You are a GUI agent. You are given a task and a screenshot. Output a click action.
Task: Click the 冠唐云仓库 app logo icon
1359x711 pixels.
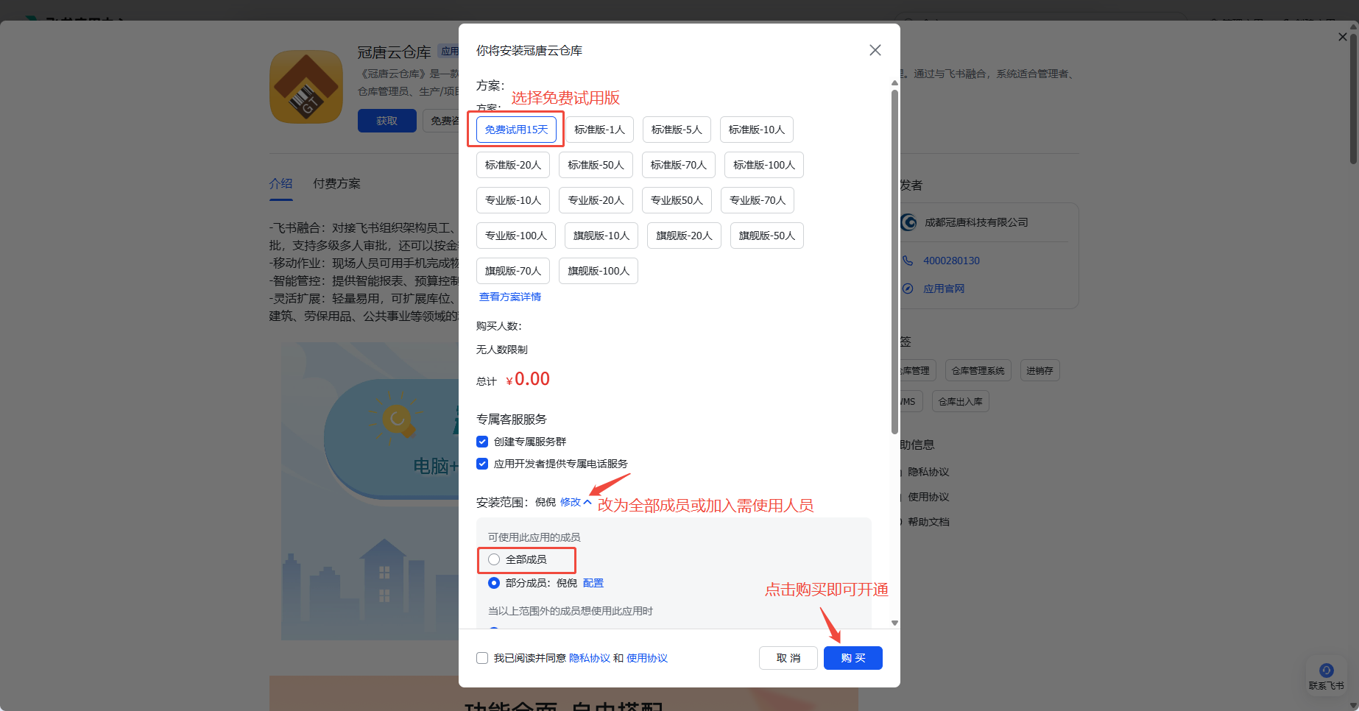point(306,87)
